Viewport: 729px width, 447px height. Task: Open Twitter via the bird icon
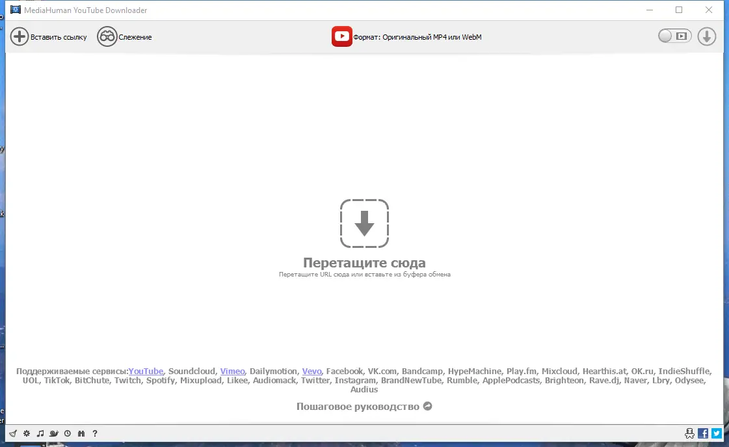click(x=717, y=433)
